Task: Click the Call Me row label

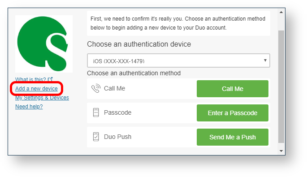Action: [x=115, y=89]
